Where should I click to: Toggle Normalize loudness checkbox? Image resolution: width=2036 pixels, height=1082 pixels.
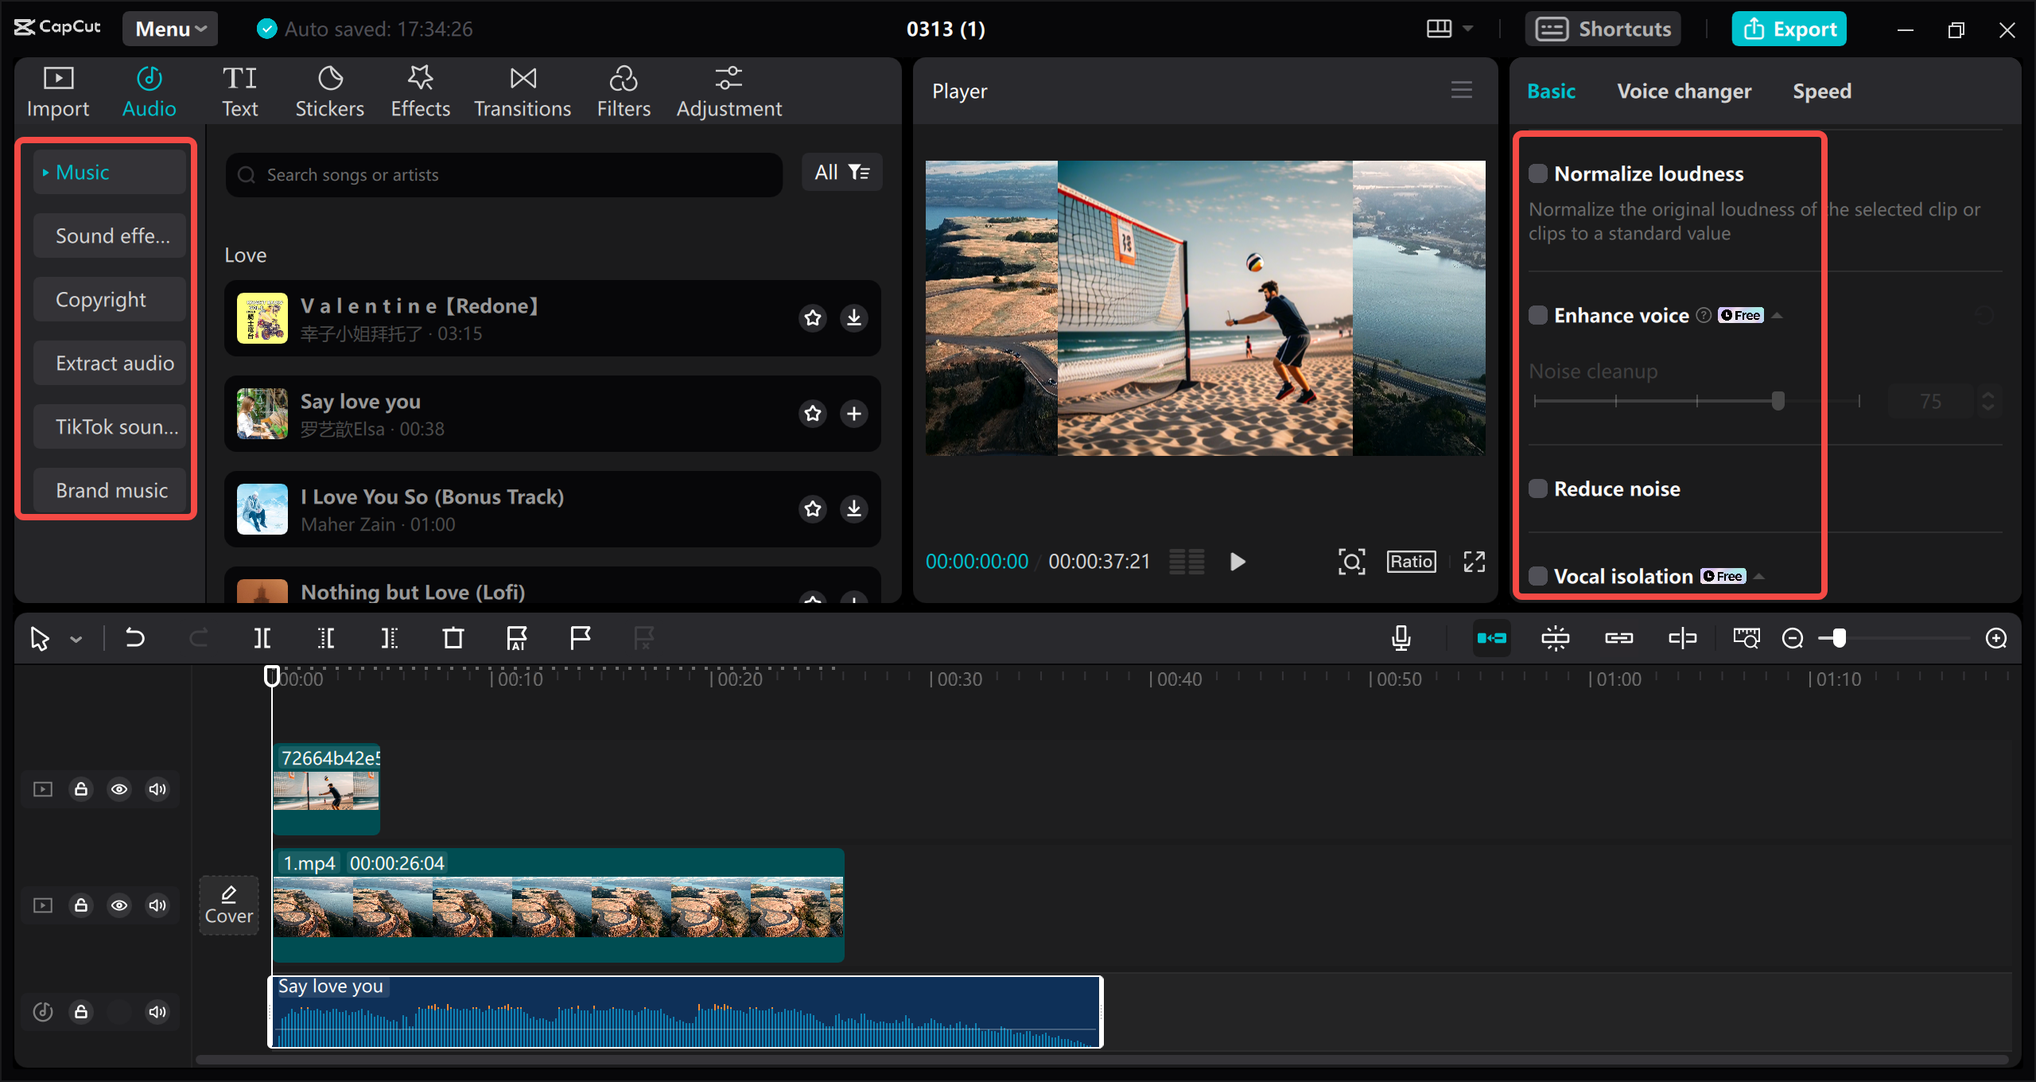pos(1538,173)
